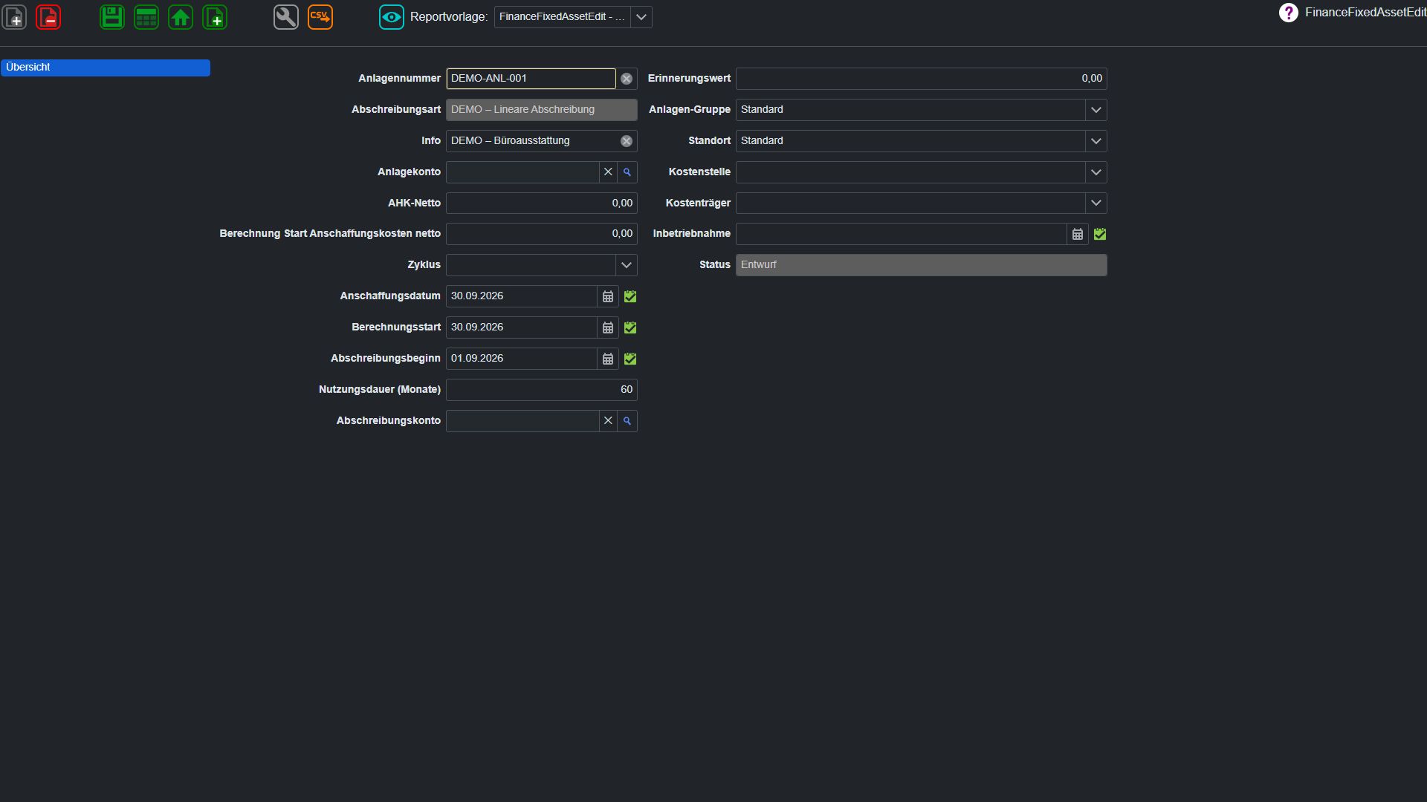Expand the Anlagen-Gruppe dropdown
Screen dimensions: 1427x802
point(1096,110)
